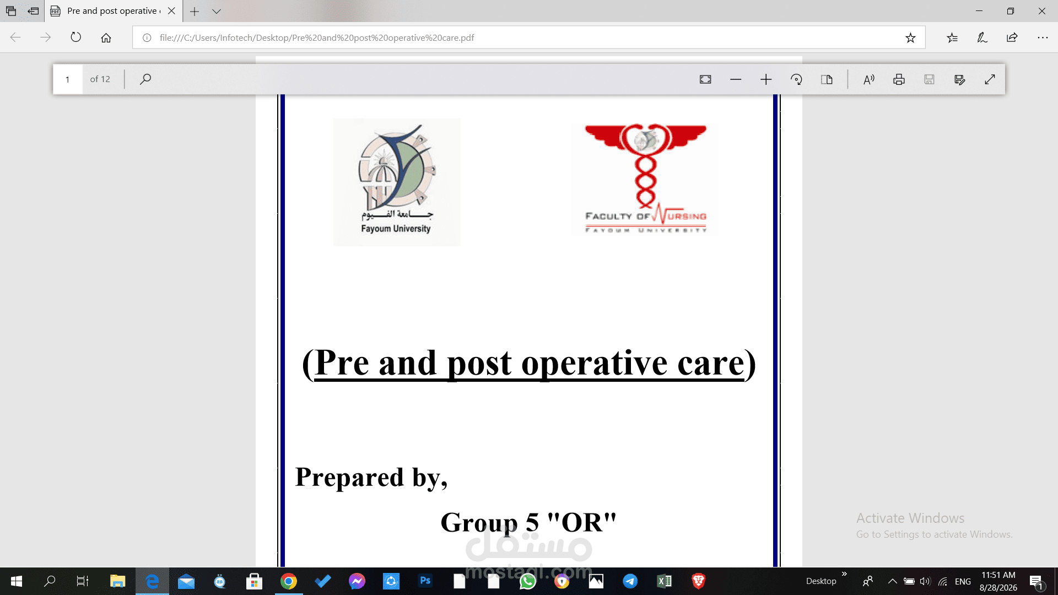Screen dimensions: 1058x595
Task: Select the Pre and post operative tab
Action: tap(113, 11)
